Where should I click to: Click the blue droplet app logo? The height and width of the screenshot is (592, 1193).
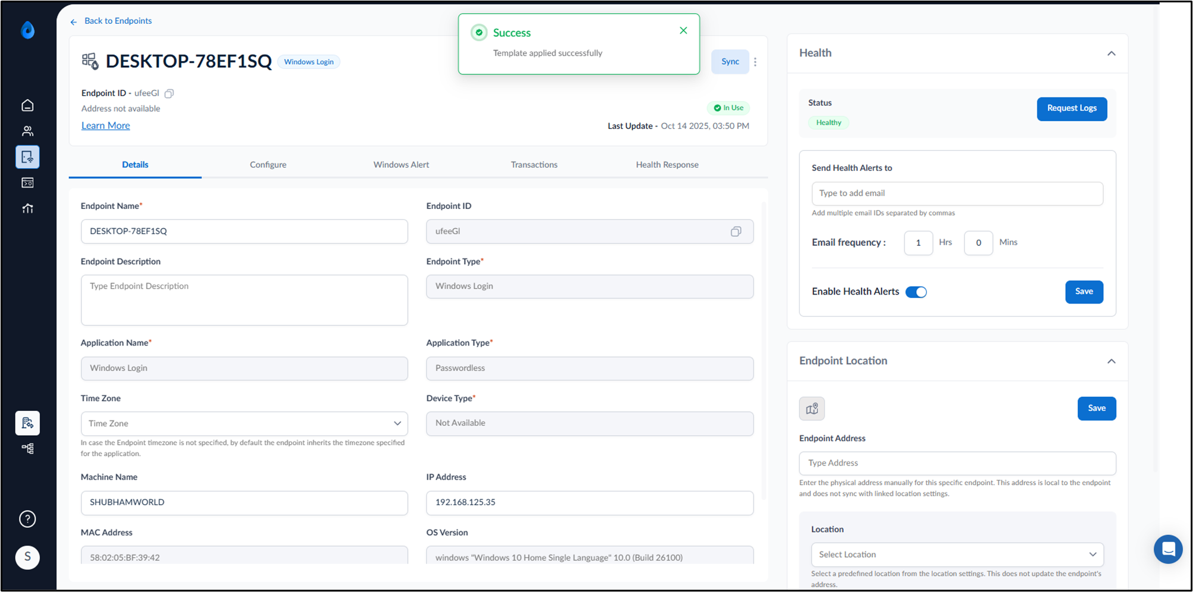pyautogui.click(x=27, y=30)
